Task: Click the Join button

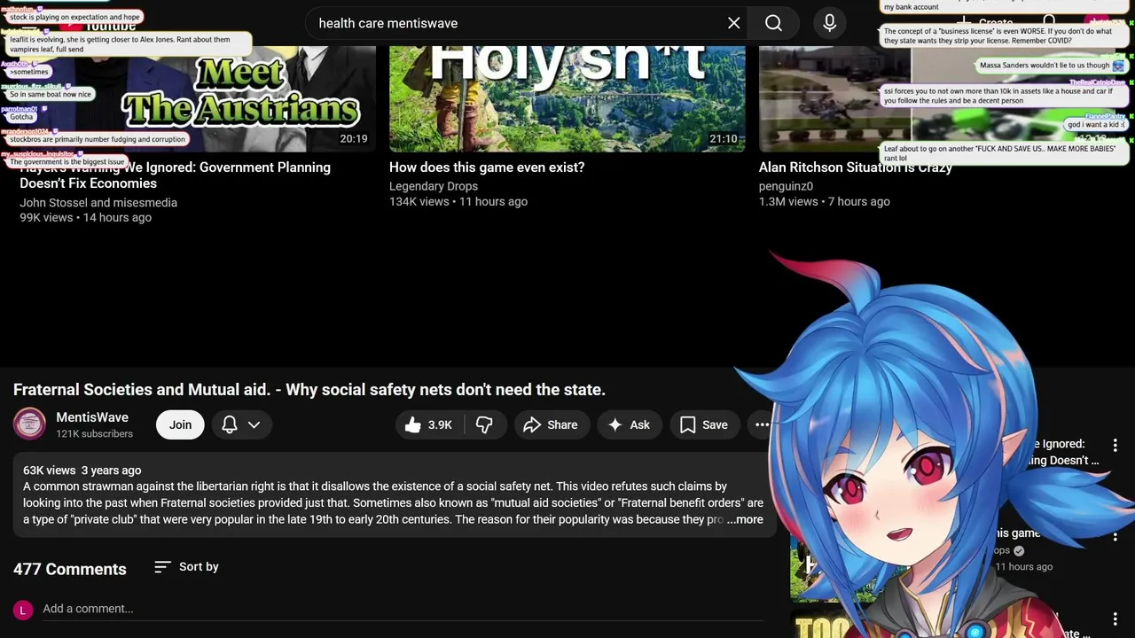Action: [180, 424]
